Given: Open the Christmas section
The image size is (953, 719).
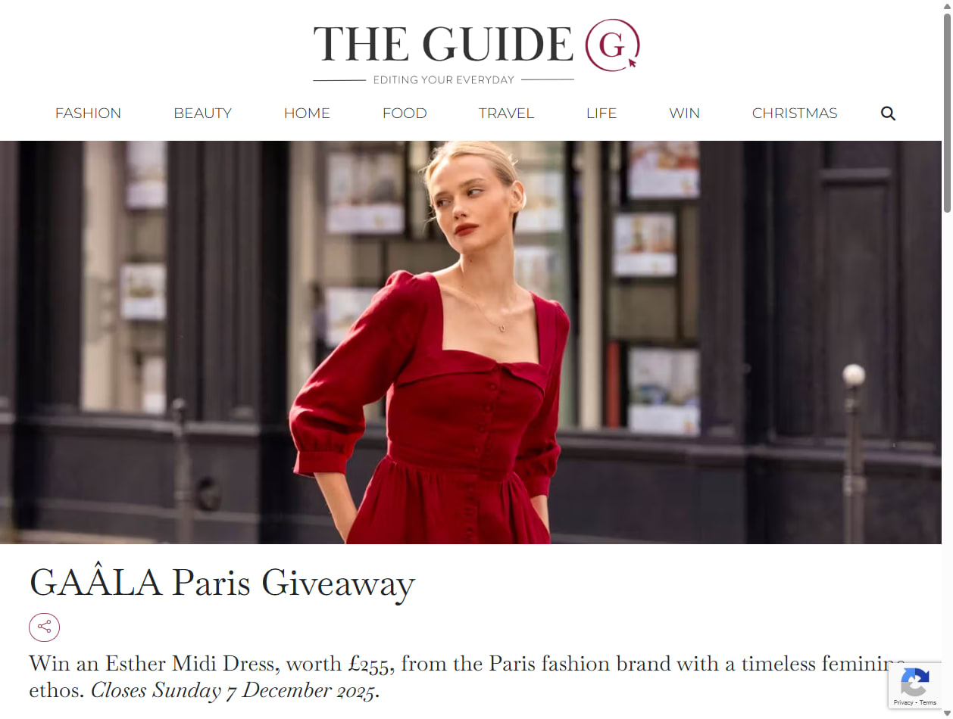Looking at the screenshot, I should [x=795, y=114].
